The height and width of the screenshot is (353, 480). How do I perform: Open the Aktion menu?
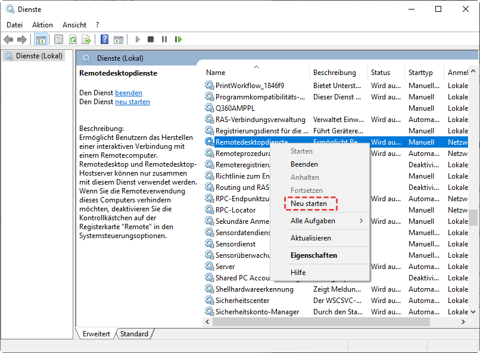42,25
